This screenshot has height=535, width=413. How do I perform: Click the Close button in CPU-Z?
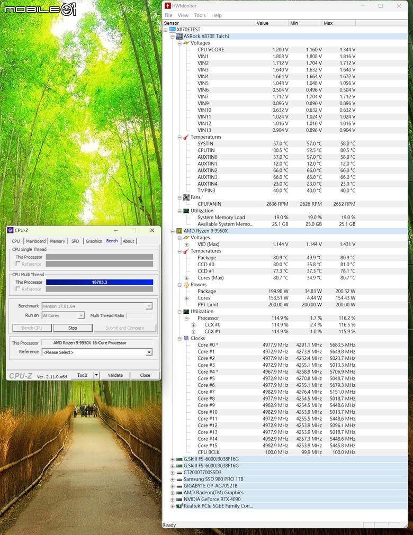coord(145,375)
